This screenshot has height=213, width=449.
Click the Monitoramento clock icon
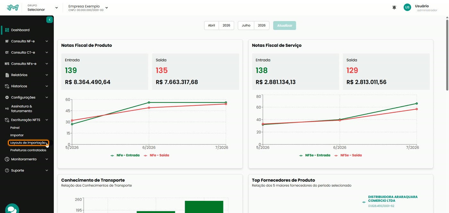[x=7, y=159]
